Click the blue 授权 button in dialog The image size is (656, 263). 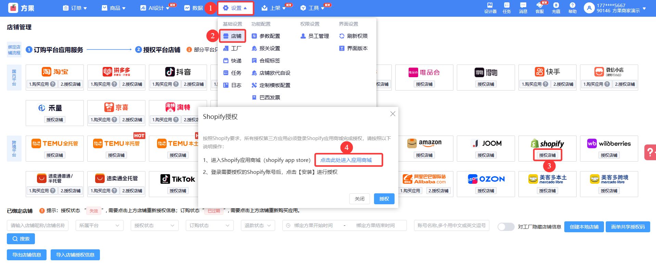coord(384,199)
